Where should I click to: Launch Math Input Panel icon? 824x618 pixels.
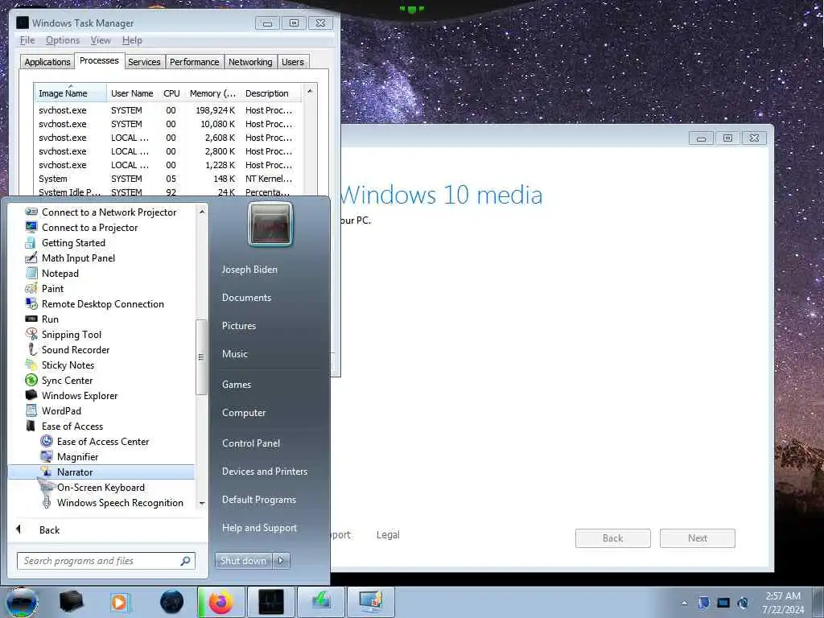point(31,257)
